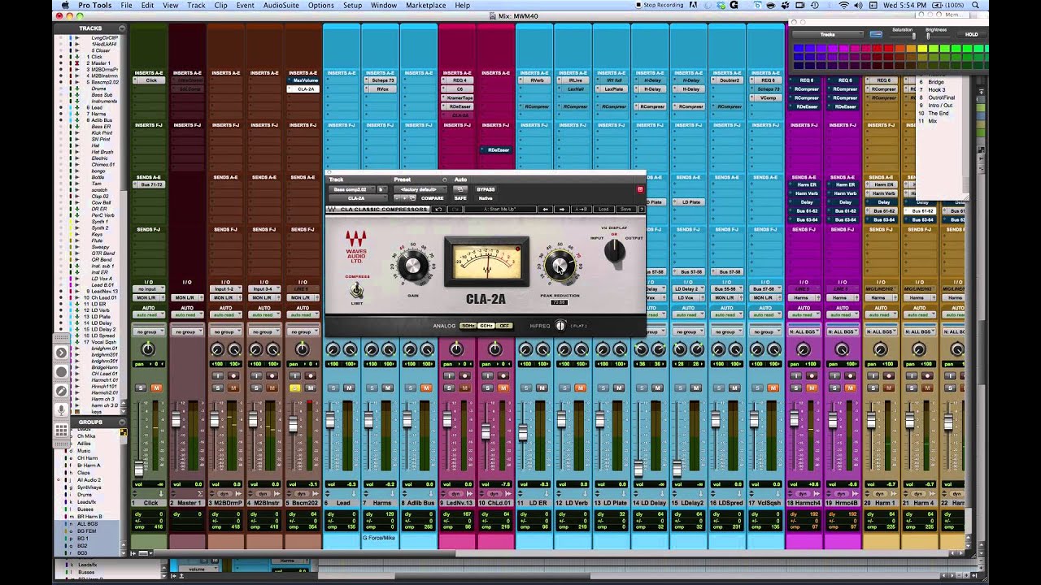Open the Groups list menu button
Viewport: 1041px width, 585px height.
click(x=122, y=422)
